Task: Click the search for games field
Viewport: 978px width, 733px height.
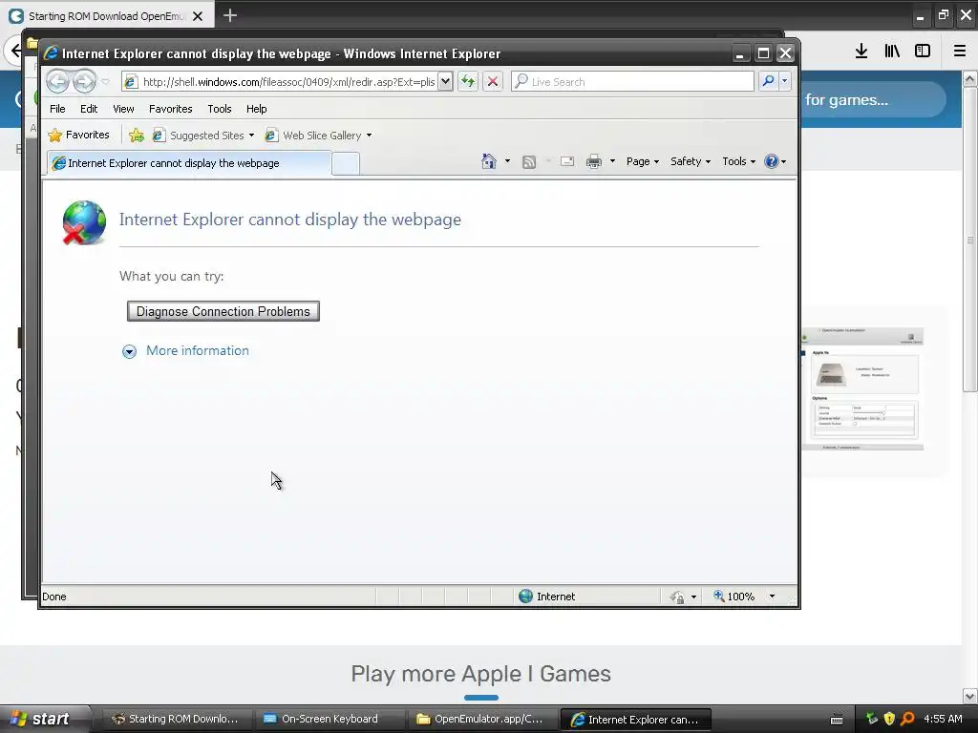Action: pos(873,99)
